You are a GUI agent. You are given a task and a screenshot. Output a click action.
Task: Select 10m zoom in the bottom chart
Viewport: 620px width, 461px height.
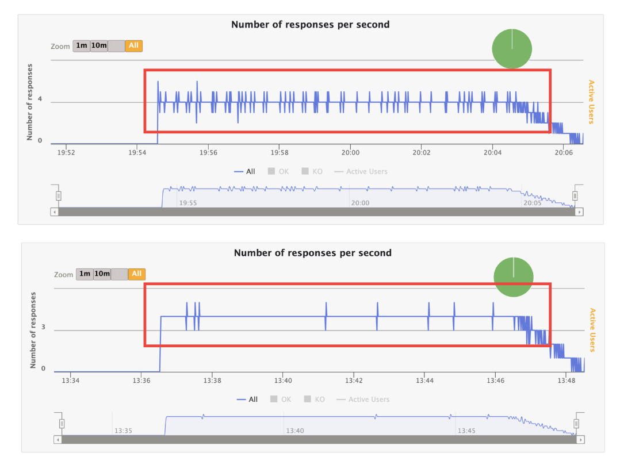coord(102,274)
